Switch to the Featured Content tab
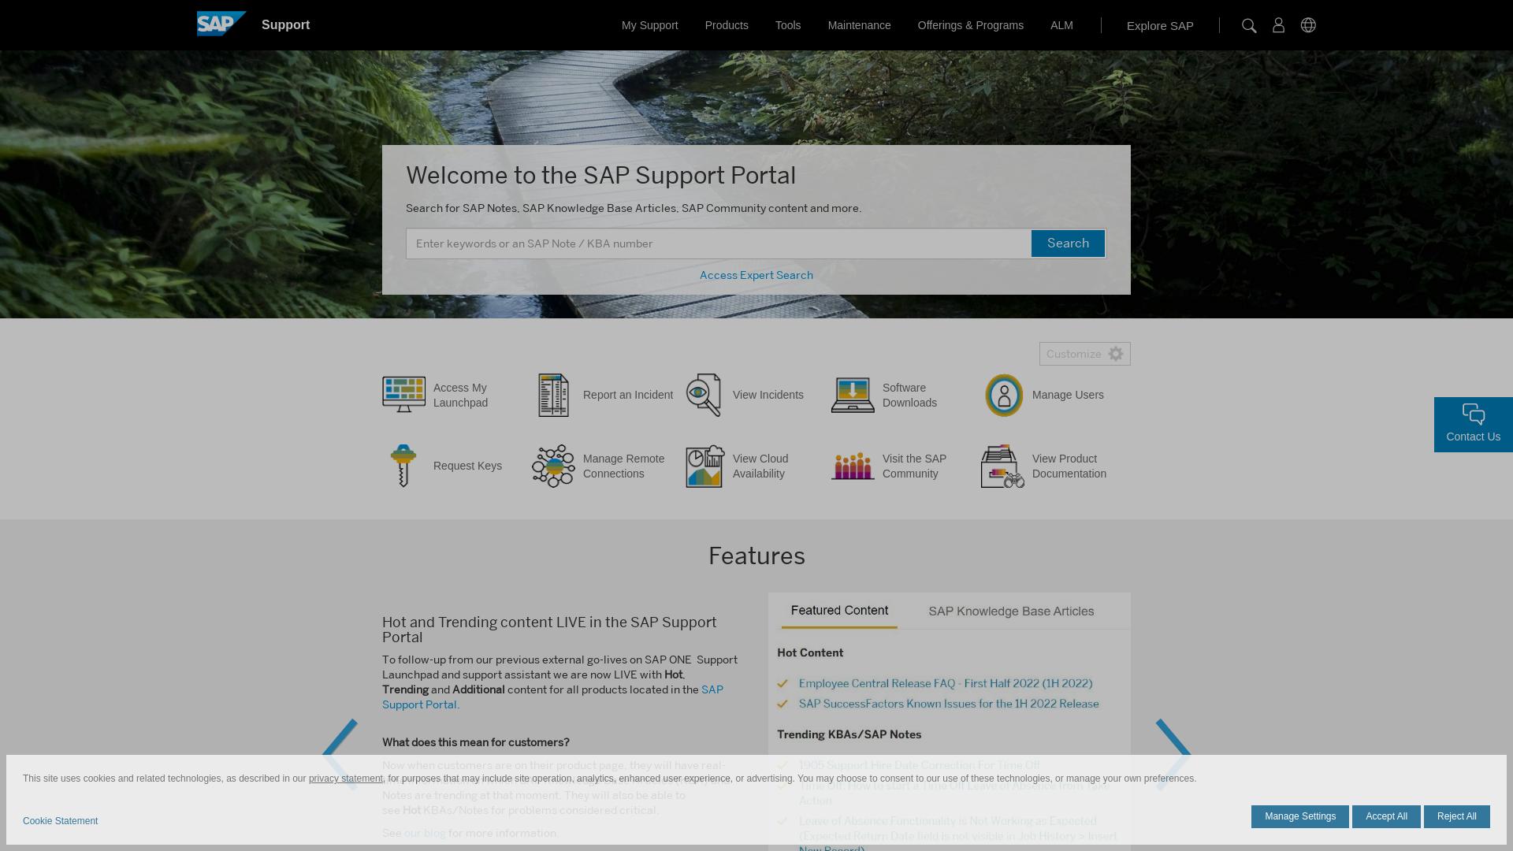 tap(839, 611)
